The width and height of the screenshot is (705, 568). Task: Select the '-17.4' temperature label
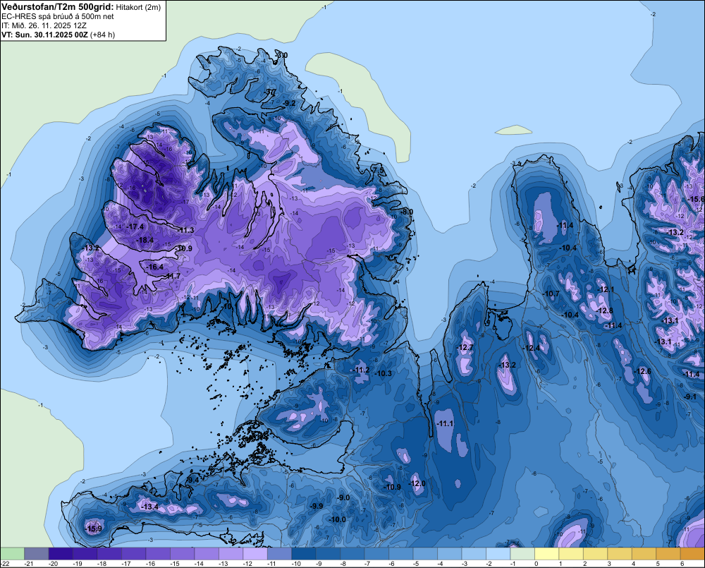click(x=135, y=226)
